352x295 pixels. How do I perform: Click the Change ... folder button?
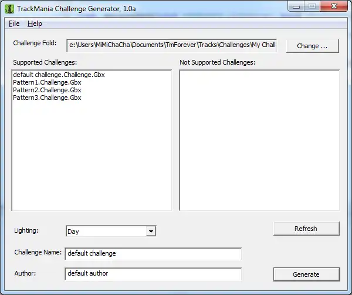313,46
